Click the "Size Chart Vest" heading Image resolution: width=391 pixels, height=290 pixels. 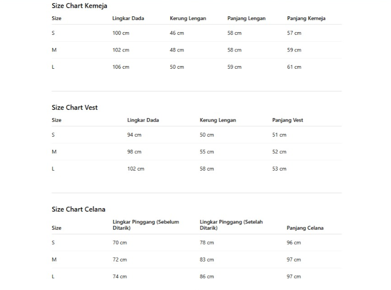click(x=75, y=108)
